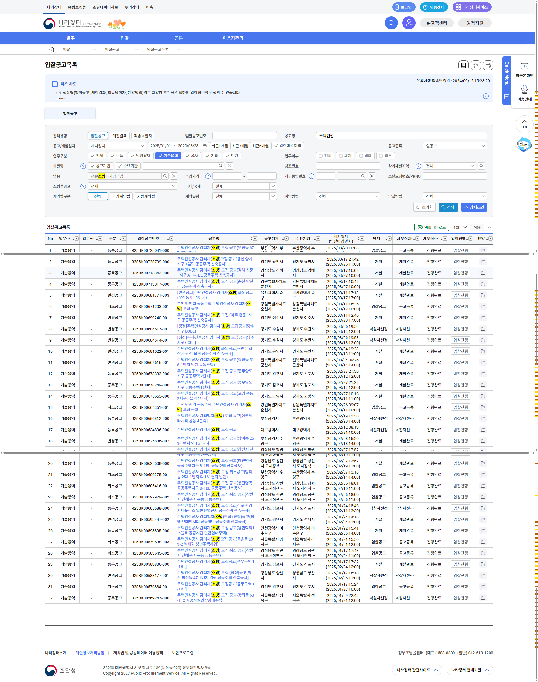538x682 pixels.
Task: Click the printer icon near page title
Action: [488, 65]
